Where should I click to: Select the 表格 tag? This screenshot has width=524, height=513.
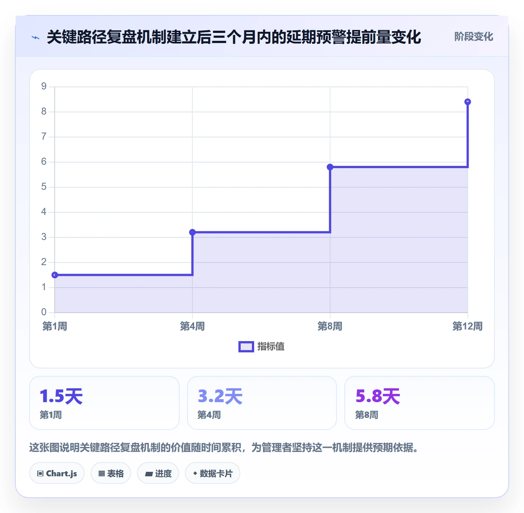(111, 473)
